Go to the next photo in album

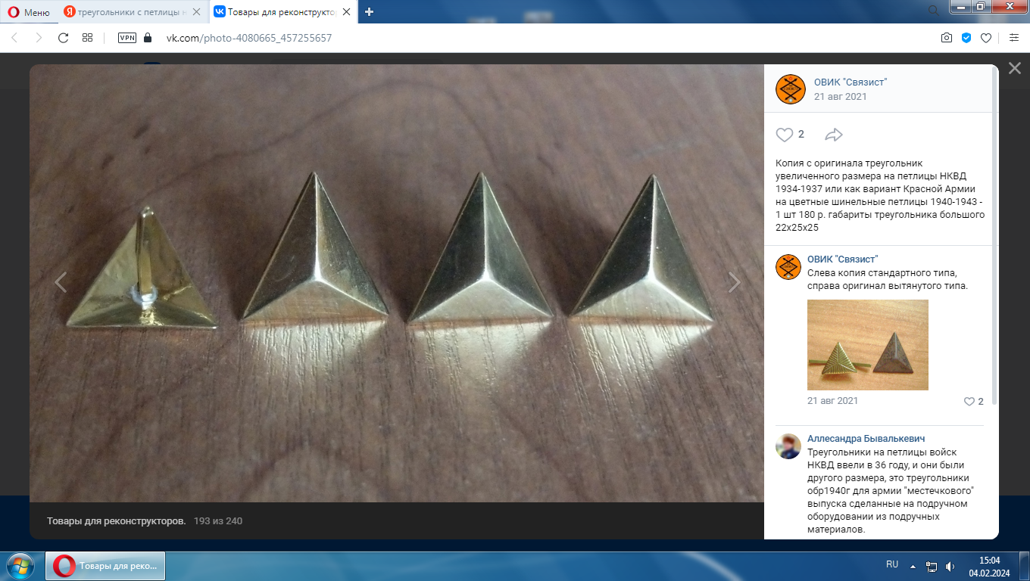tap(734, 282)
